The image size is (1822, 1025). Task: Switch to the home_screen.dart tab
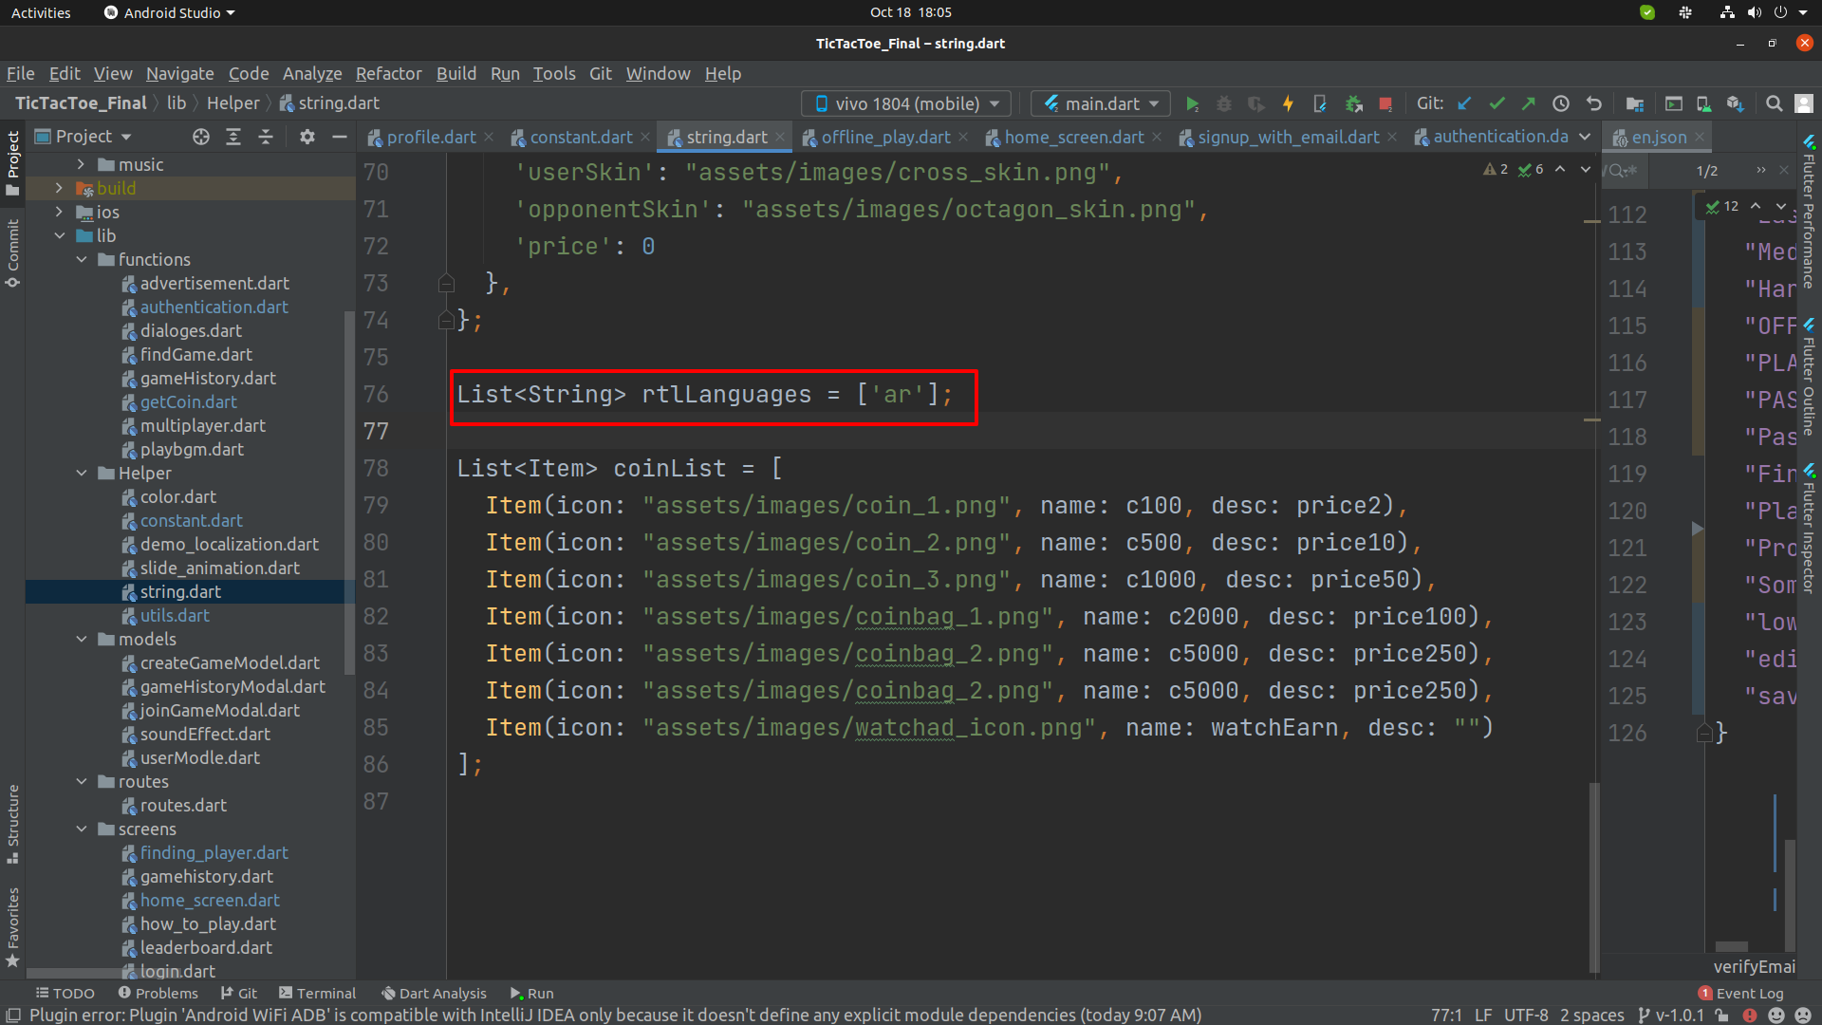tap(1073, 138)
